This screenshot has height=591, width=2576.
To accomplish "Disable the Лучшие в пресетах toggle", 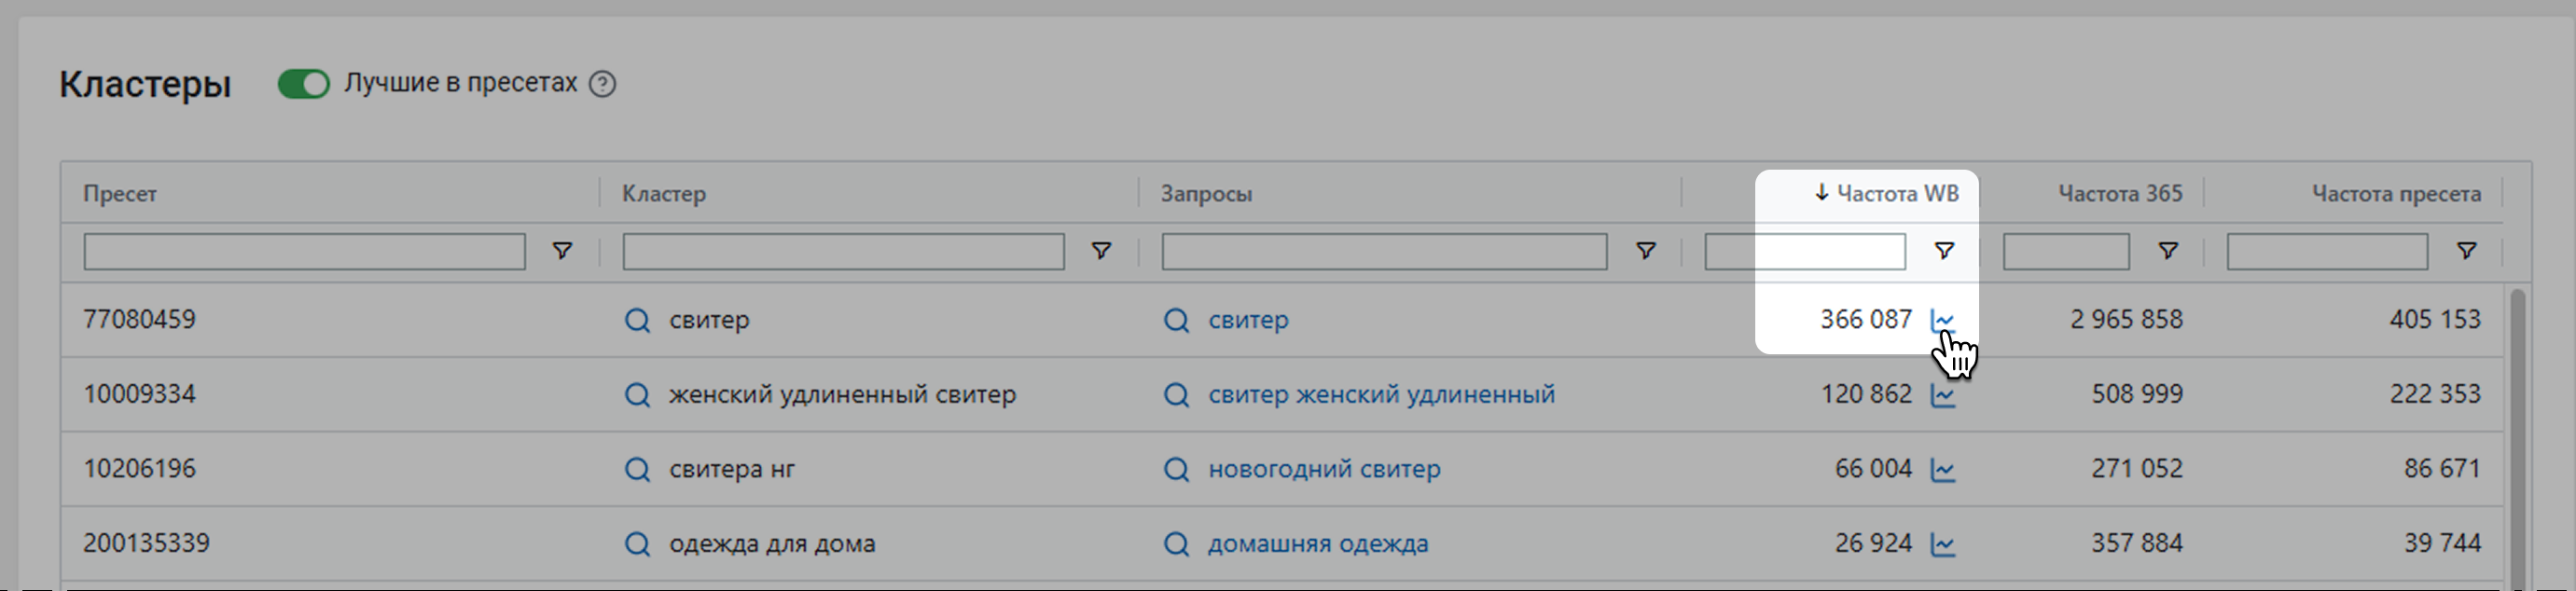I will coord(303,84).
